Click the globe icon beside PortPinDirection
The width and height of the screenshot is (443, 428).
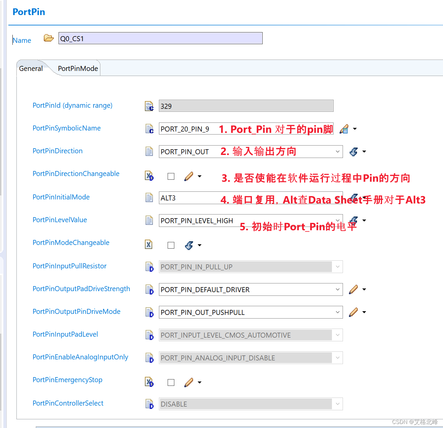point(353,152)
